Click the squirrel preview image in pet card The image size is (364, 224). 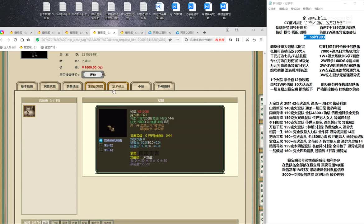point(113,123)
